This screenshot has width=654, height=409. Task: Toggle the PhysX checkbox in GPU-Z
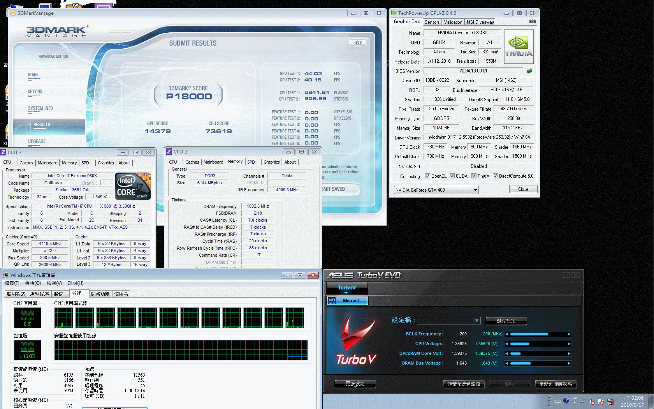pyautogui.click(x=474, y=176)
